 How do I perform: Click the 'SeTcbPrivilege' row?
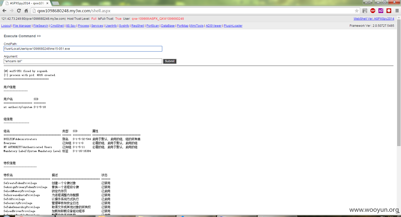point(57,199)
